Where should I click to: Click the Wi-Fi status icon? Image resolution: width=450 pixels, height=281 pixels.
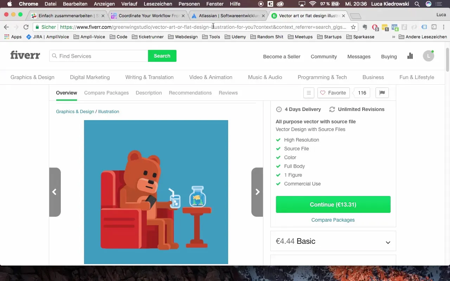(x=313, y=4)
